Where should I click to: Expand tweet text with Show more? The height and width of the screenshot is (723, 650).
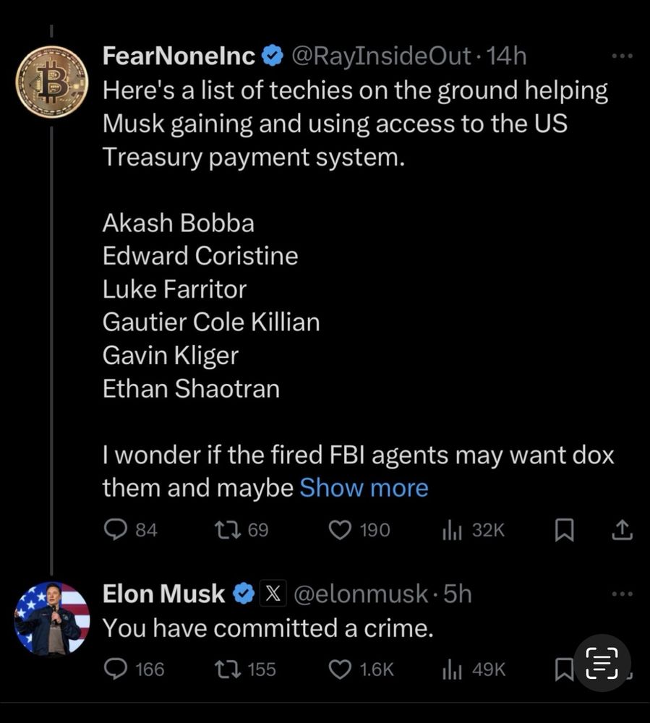tap(364, 488)
